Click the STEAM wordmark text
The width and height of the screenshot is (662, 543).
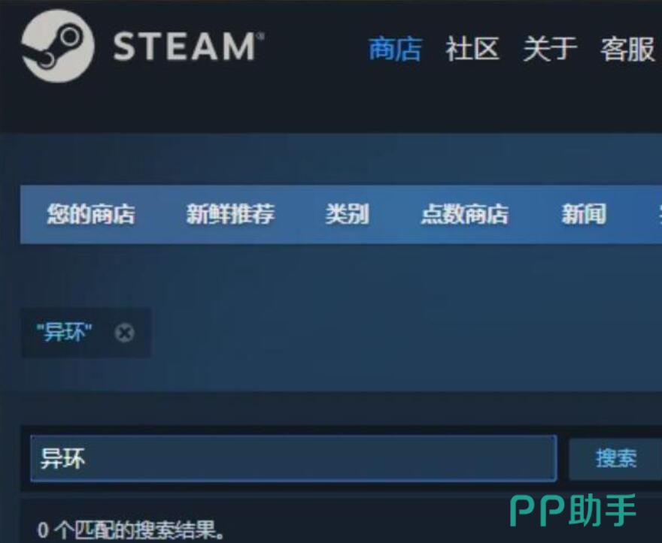[x=184, y=47]
